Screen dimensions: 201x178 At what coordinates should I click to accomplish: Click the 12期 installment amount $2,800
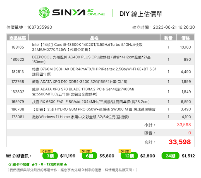148,156
